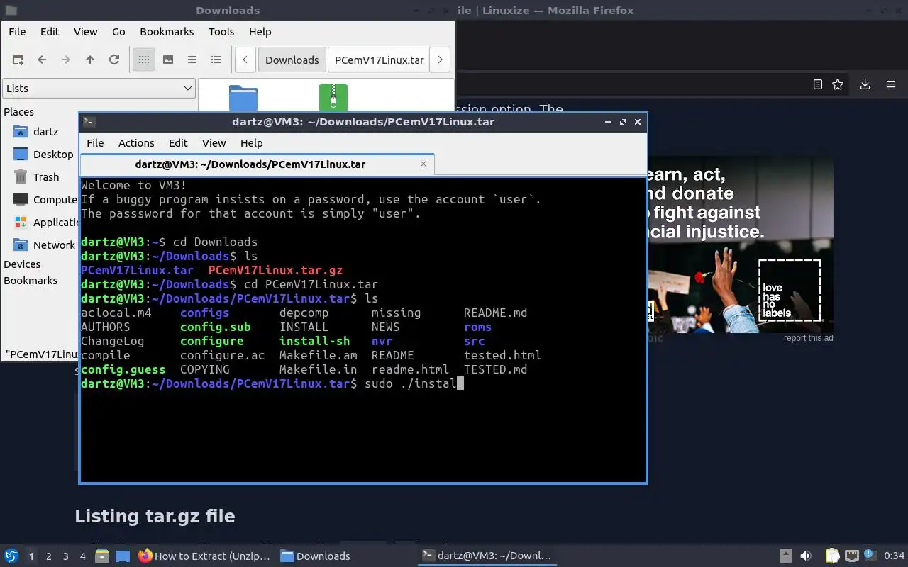
Task: Open Help menu in file manager
Action: click(x=260, y=31)
